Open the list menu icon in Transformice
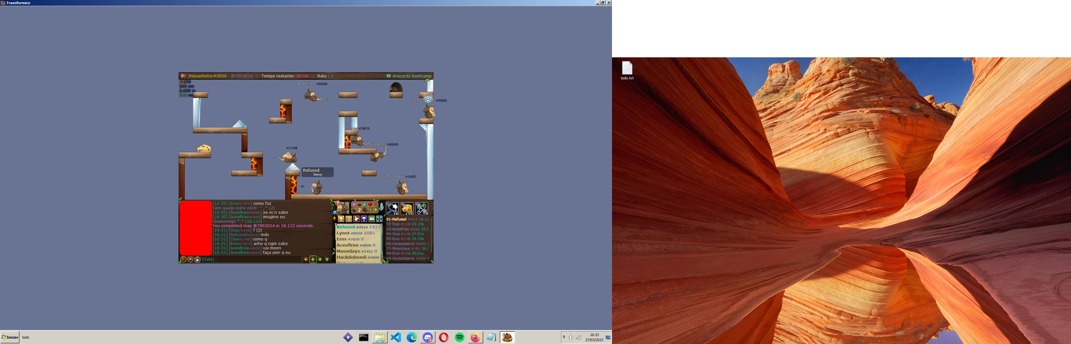1071x344 pixels. click(348, 219)
